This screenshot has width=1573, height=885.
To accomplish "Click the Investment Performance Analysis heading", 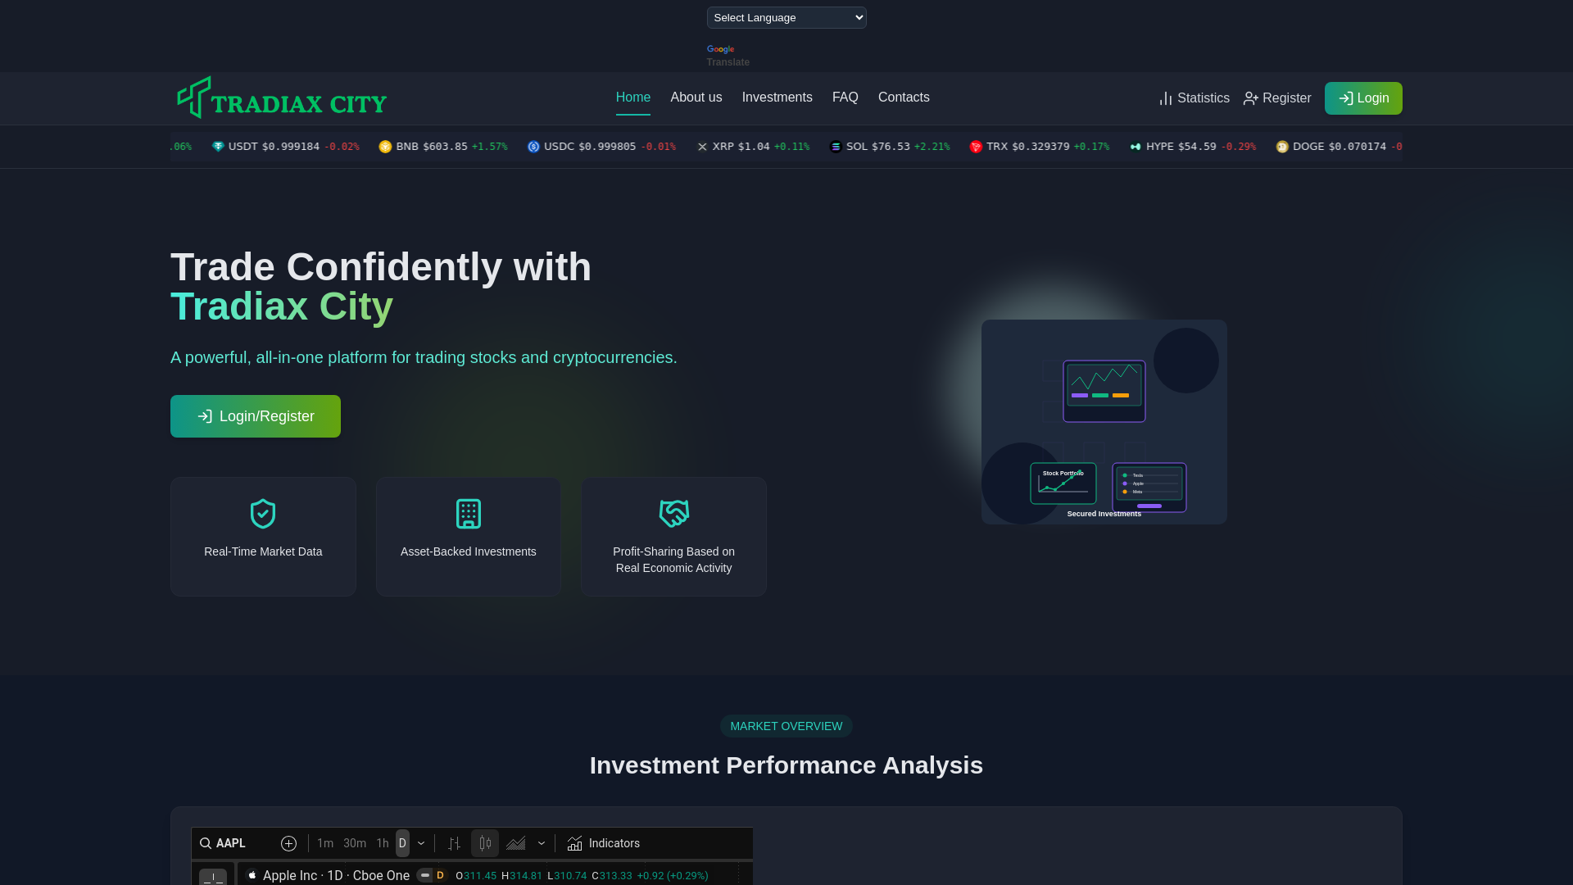I will pos(786,765).
